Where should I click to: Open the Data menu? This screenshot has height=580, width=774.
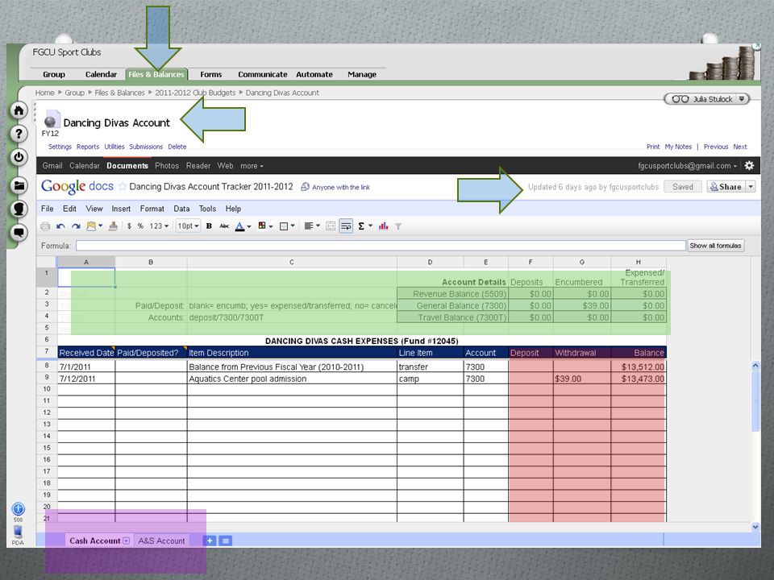(x=181, y=209)
